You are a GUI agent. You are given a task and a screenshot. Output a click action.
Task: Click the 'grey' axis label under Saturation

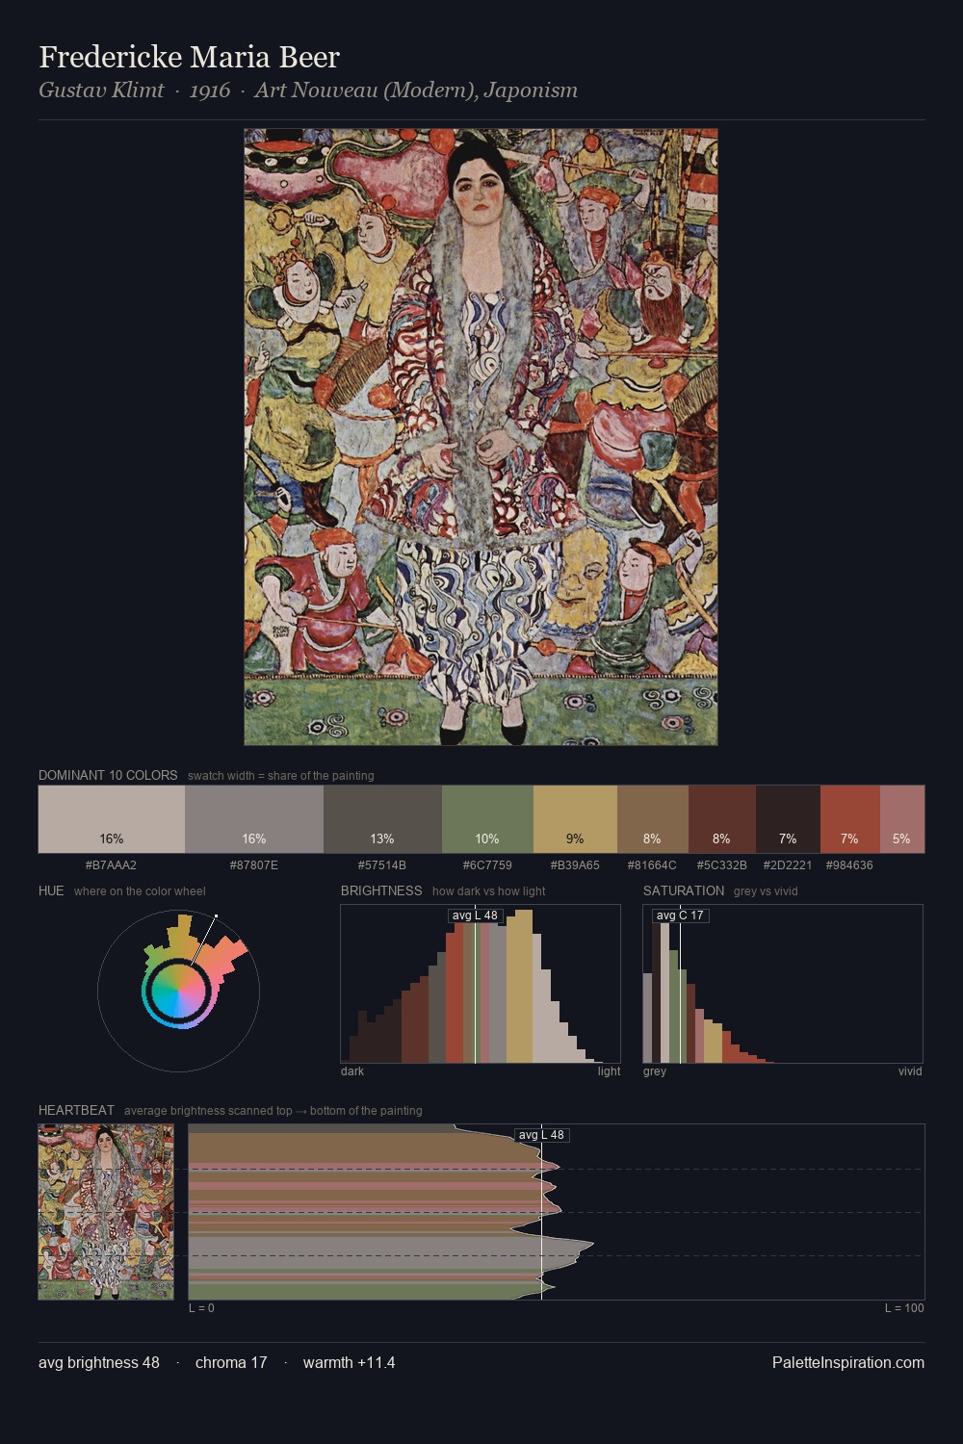pos(655,1071)
